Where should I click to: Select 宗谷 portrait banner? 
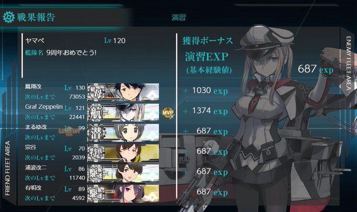(123, 153)
